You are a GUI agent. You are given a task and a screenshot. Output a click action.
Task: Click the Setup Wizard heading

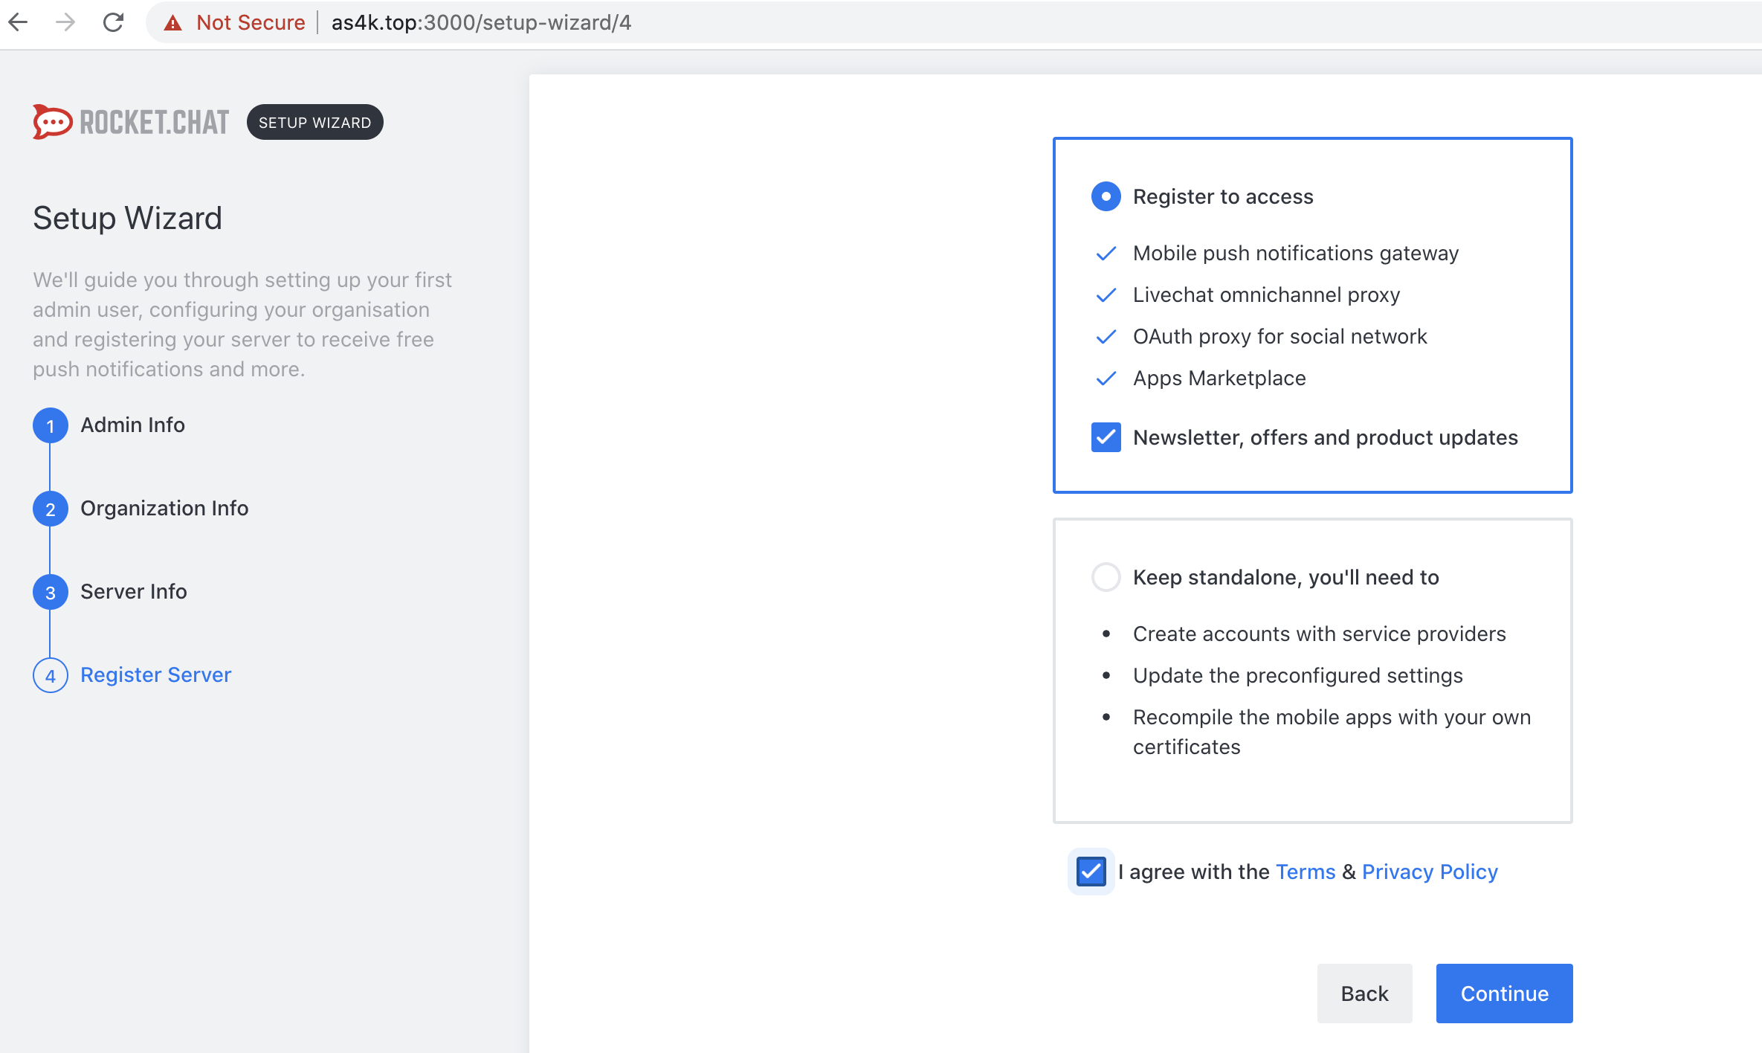pyautogui.click(x=127, y=218)
